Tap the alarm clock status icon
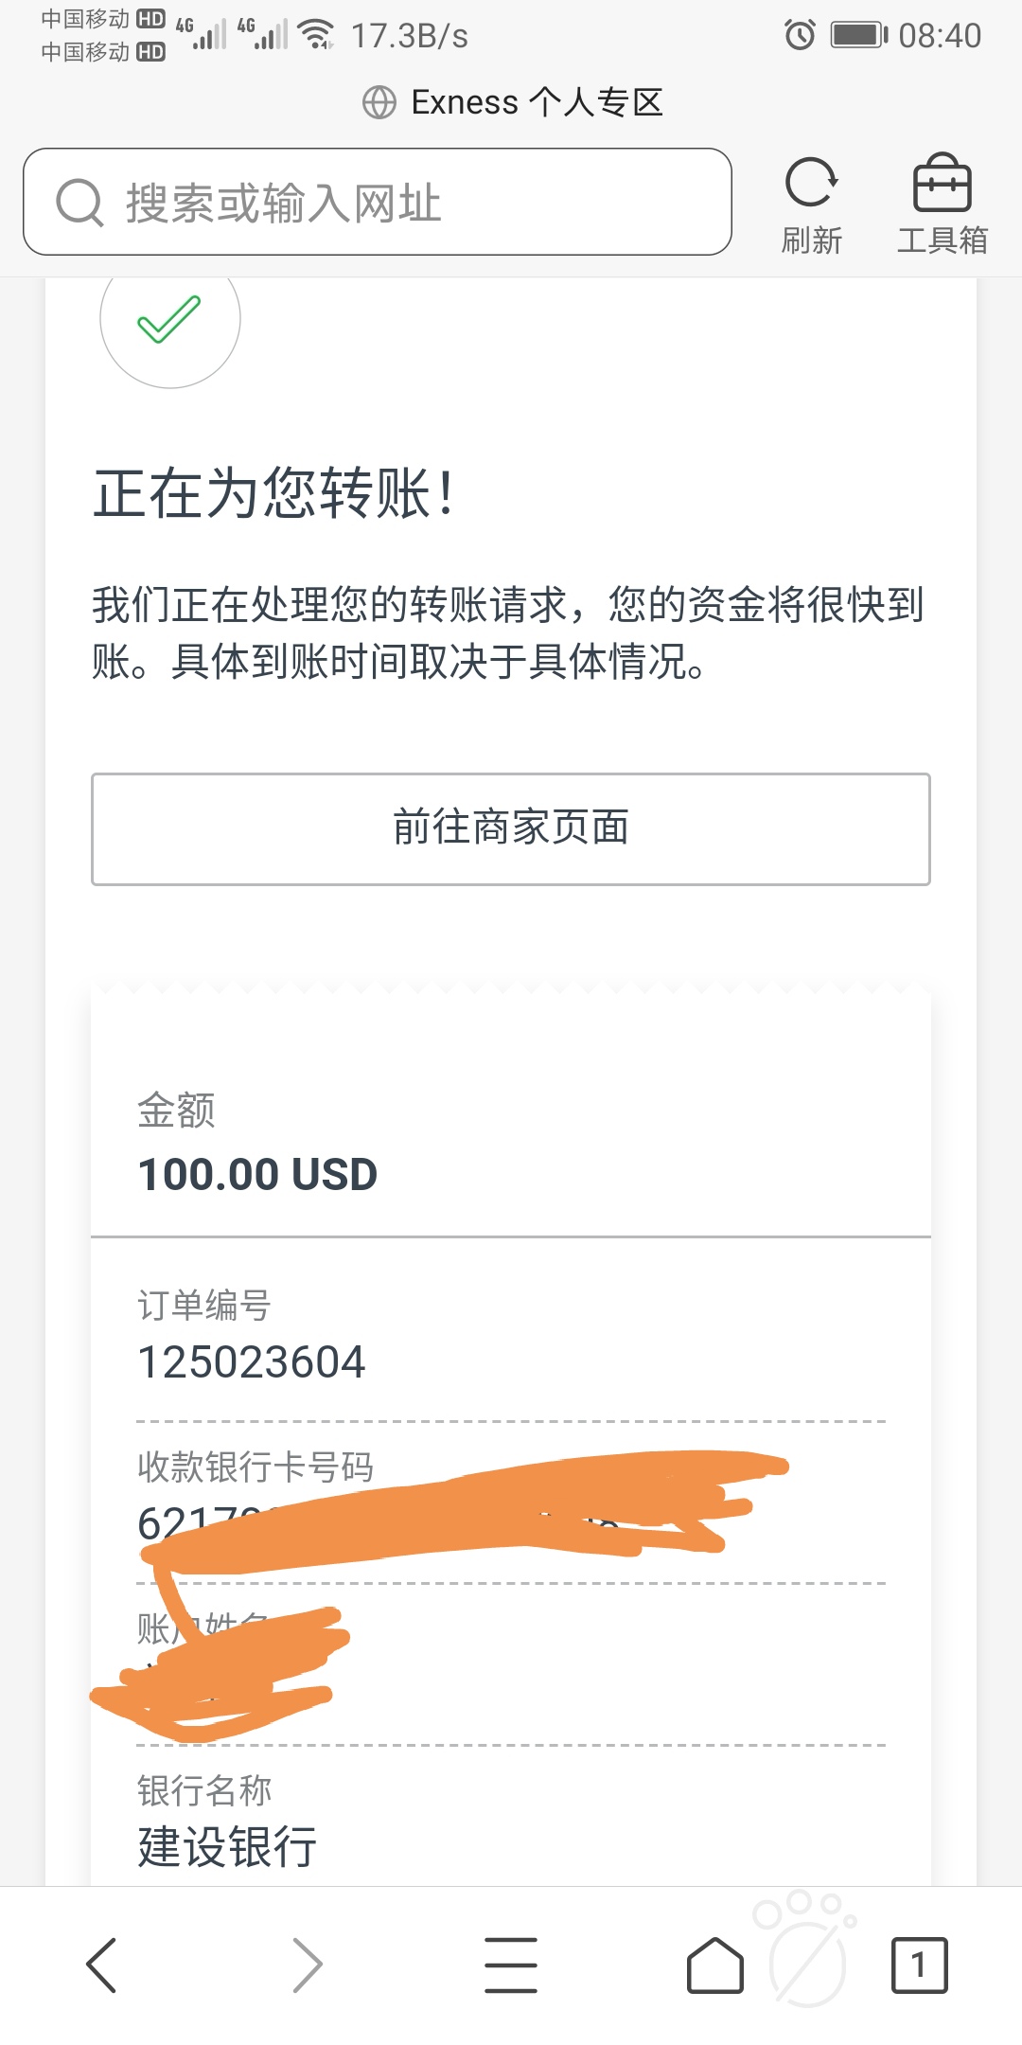 tap(800, 36)
